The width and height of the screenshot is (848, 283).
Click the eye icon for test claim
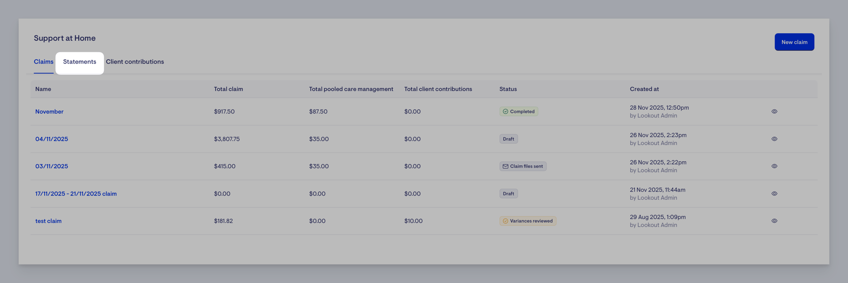coord(774,221)
